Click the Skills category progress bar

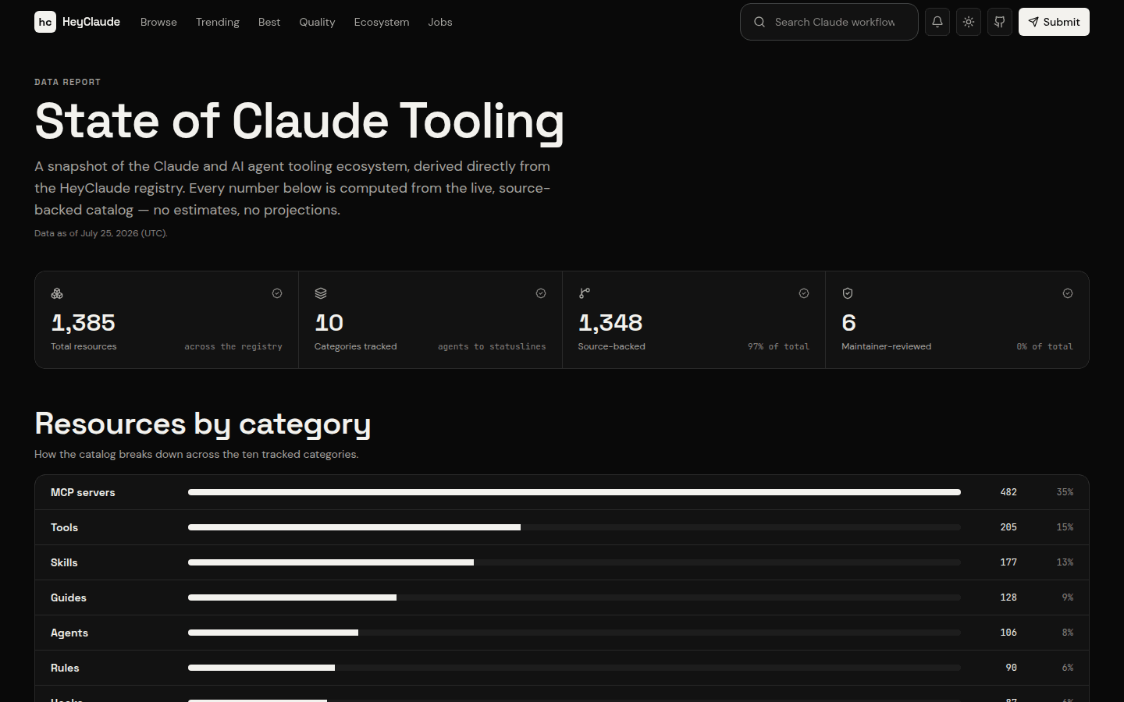click(x=574, y=562)
